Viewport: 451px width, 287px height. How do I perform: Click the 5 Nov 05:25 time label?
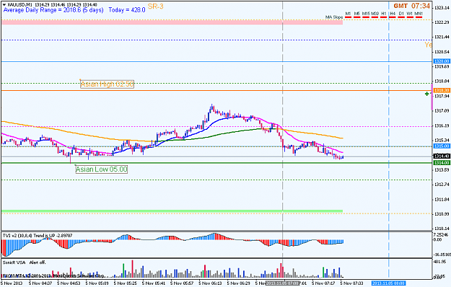pos(125,283)
